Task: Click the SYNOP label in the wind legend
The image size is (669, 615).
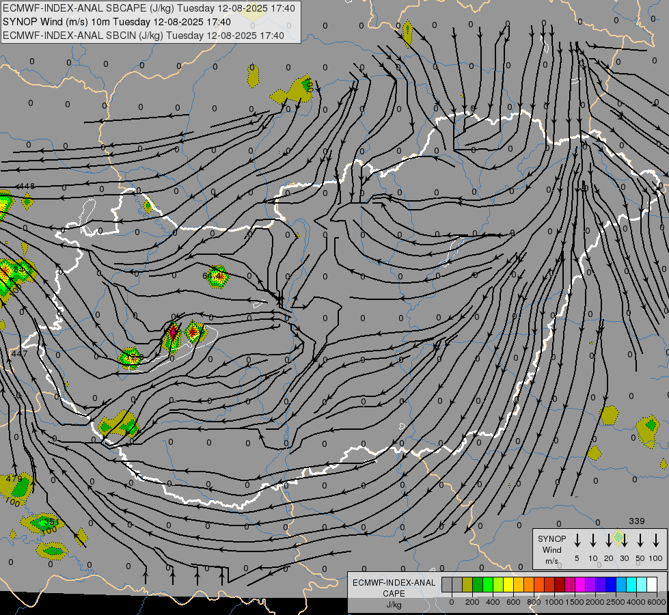Action: point(551,538)
